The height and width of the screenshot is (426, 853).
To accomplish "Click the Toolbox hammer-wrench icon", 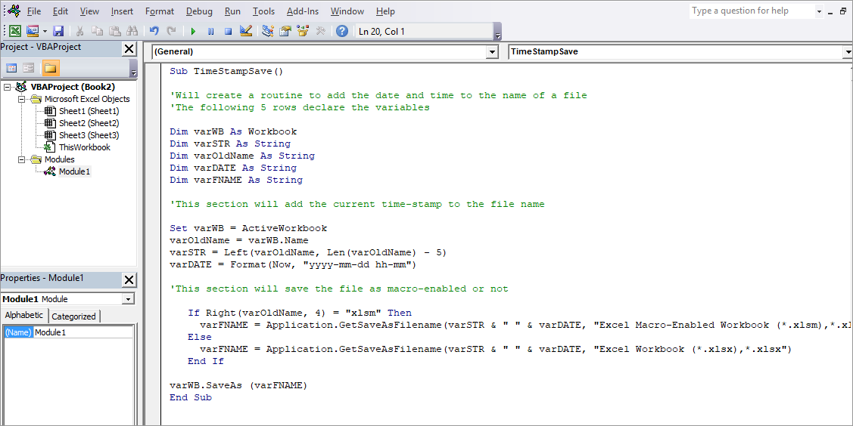I will coord(320,31).
